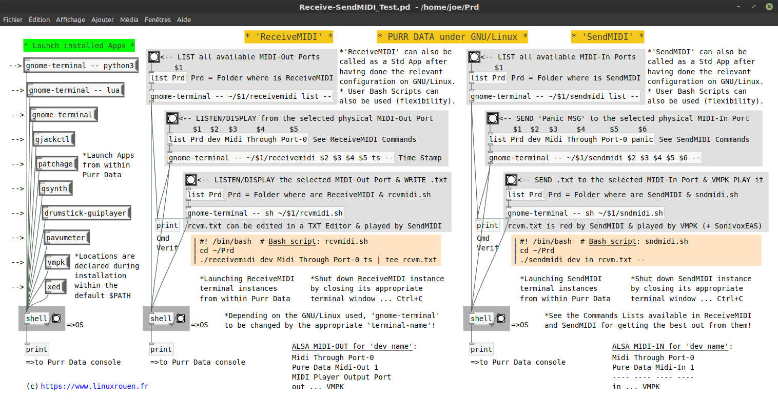Trigger bang for SEND 'Panic MSG'
The image size is (778, 400).
click(493, 118)
